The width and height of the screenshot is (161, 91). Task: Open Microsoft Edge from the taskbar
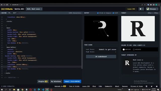39,89
